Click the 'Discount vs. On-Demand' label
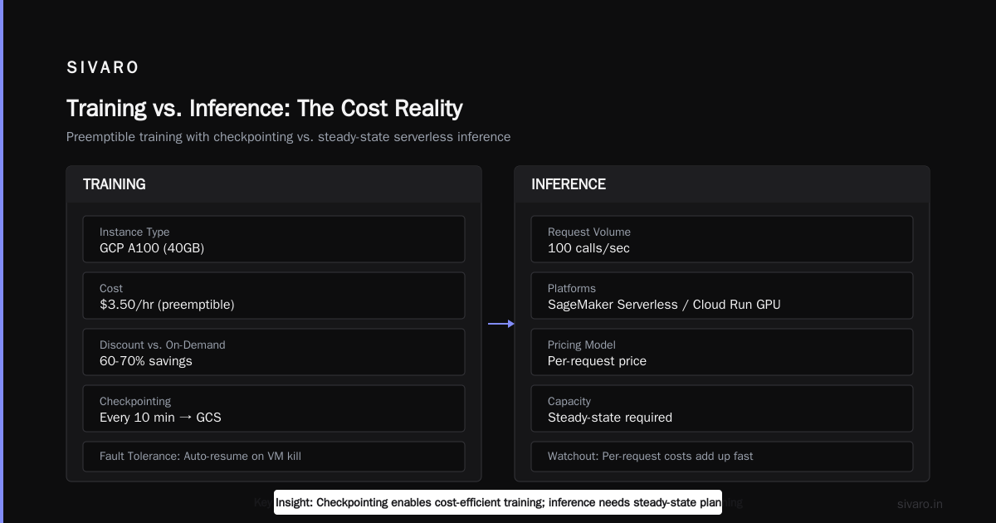 163,345
